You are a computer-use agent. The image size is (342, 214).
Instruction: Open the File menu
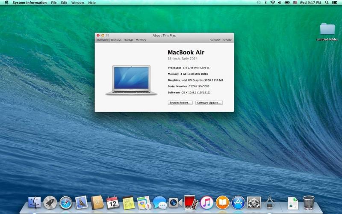click(54, 3)
